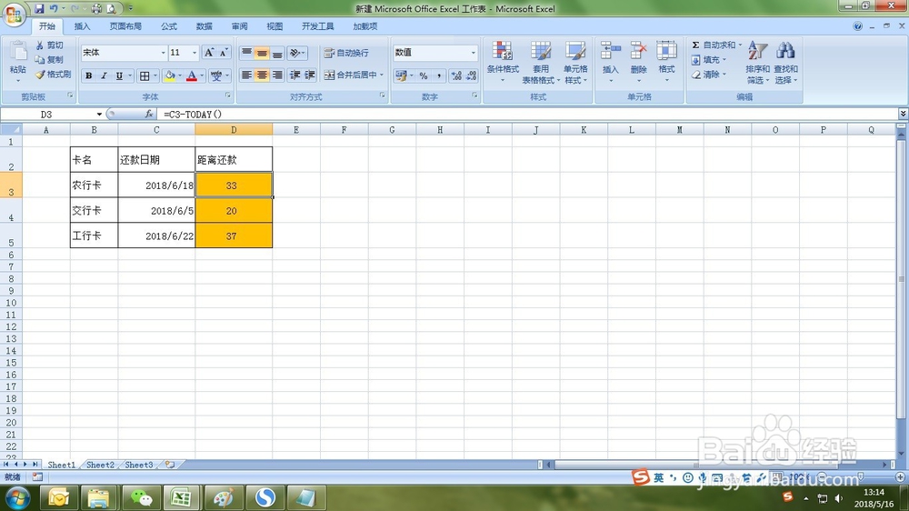
Task: Click the 合并后居中 button
Action: click(x=350, y=75)
